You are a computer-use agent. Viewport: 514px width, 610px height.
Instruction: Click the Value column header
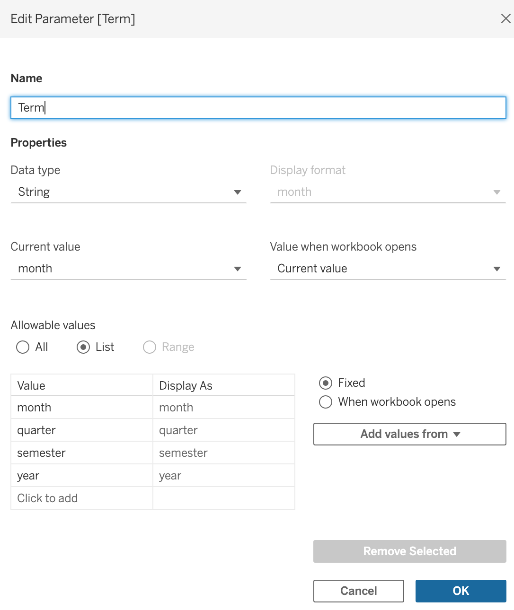point(82,385)
